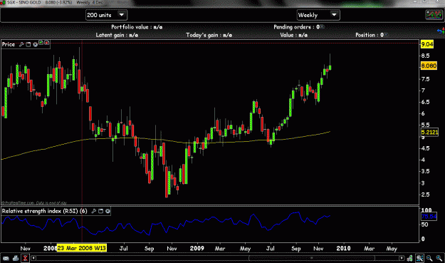Select the highlighted zoom tool icon
Image resolution: width=445 pixels, height=263 pixels.
click(420, 258)
